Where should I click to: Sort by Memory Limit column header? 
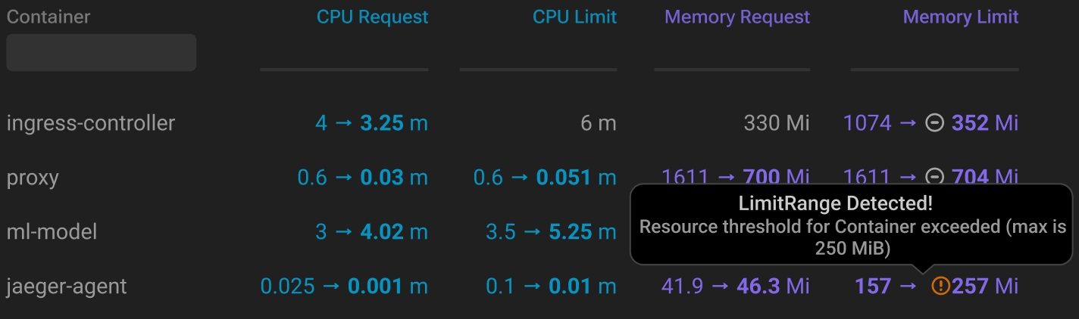point(960,17)
